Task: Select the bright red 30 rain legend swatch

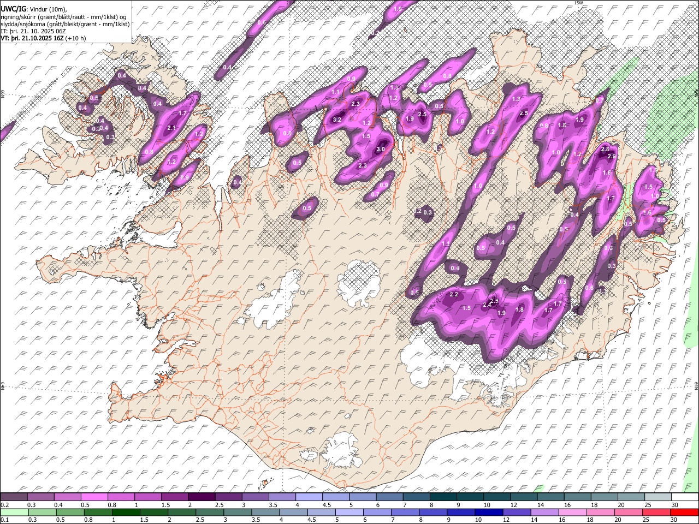Action: 684,512
